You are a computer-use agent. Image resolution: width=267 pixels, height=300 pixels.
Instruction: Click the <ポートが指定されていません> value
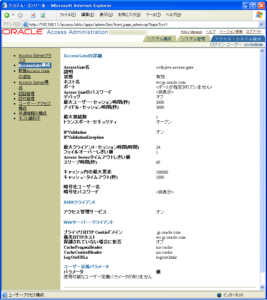point(184,87)
